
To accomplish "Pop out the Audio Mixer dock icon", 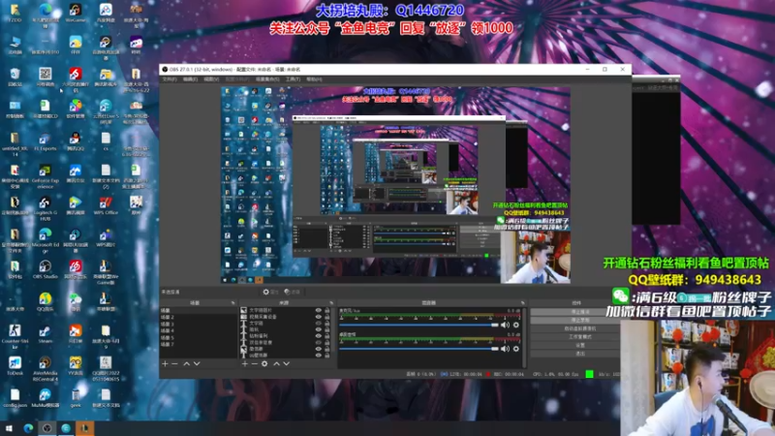I will coord(522,302).
